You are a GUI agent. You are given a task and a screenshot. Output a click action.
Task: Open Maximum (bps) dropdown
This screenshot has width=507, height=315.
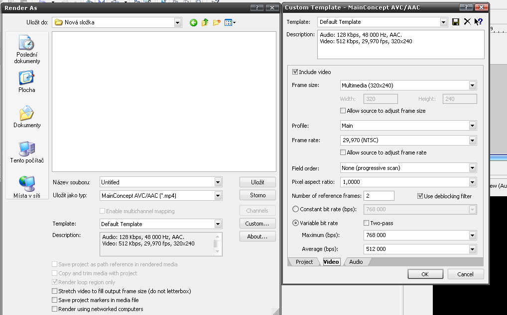[473, 236]
